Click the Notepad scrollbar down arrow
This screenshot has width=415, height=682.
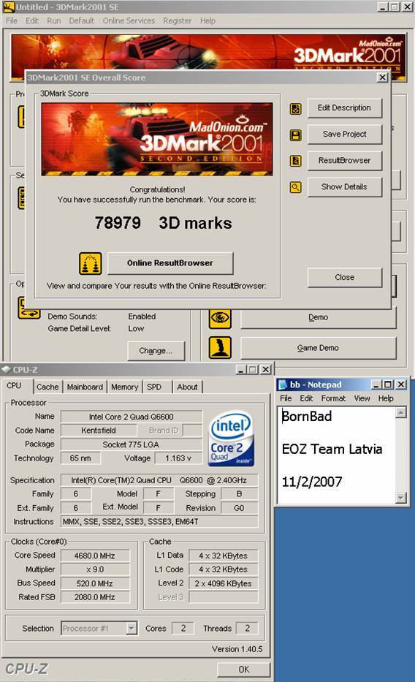click(402, 498)
